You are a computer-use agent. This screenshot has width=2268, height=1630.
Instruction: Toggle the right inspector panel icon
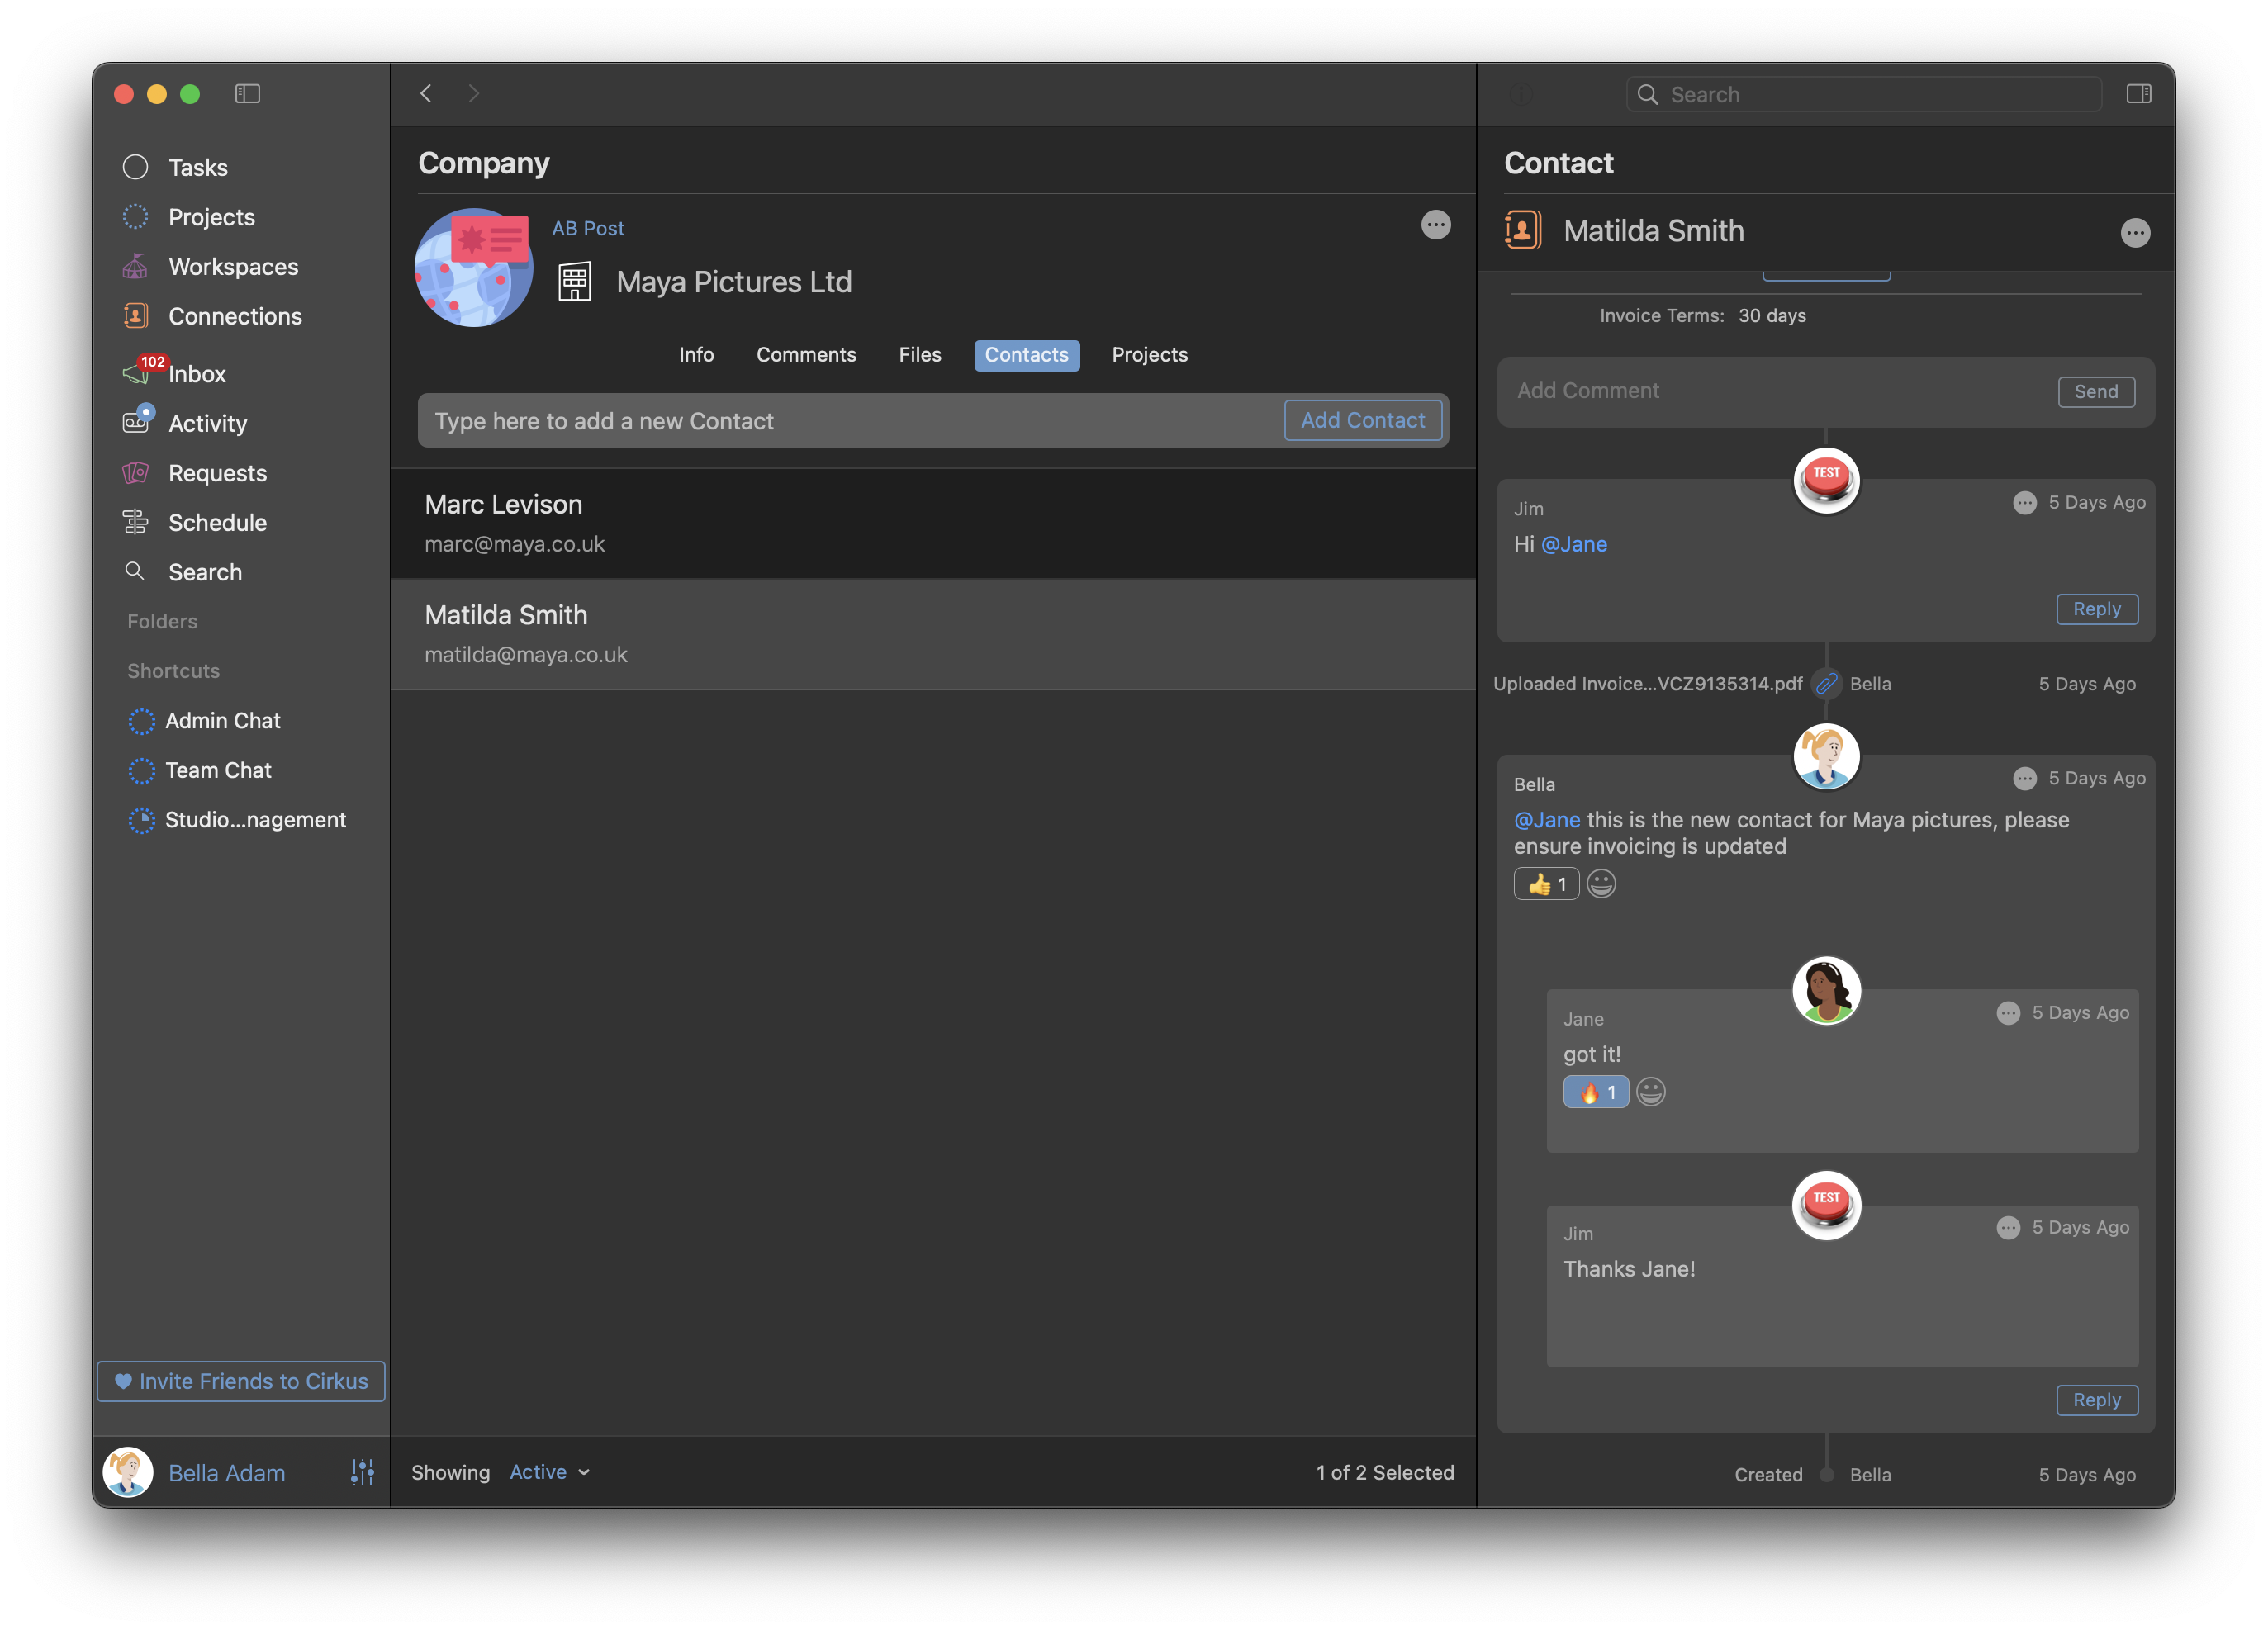(x=2138, y=94)
